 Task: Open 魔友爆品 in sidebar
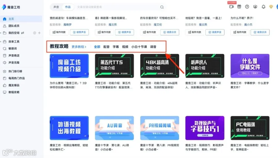tap(14, 85)
